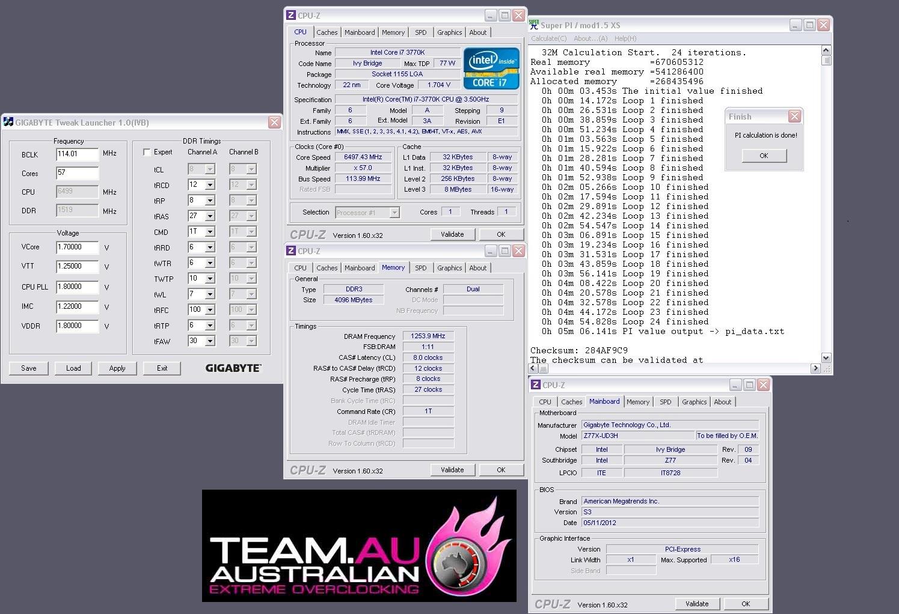Enable the Expert checkbox for DDR Timings
The width and height of the screenshot is (899, 614).
tap(147, 153)
